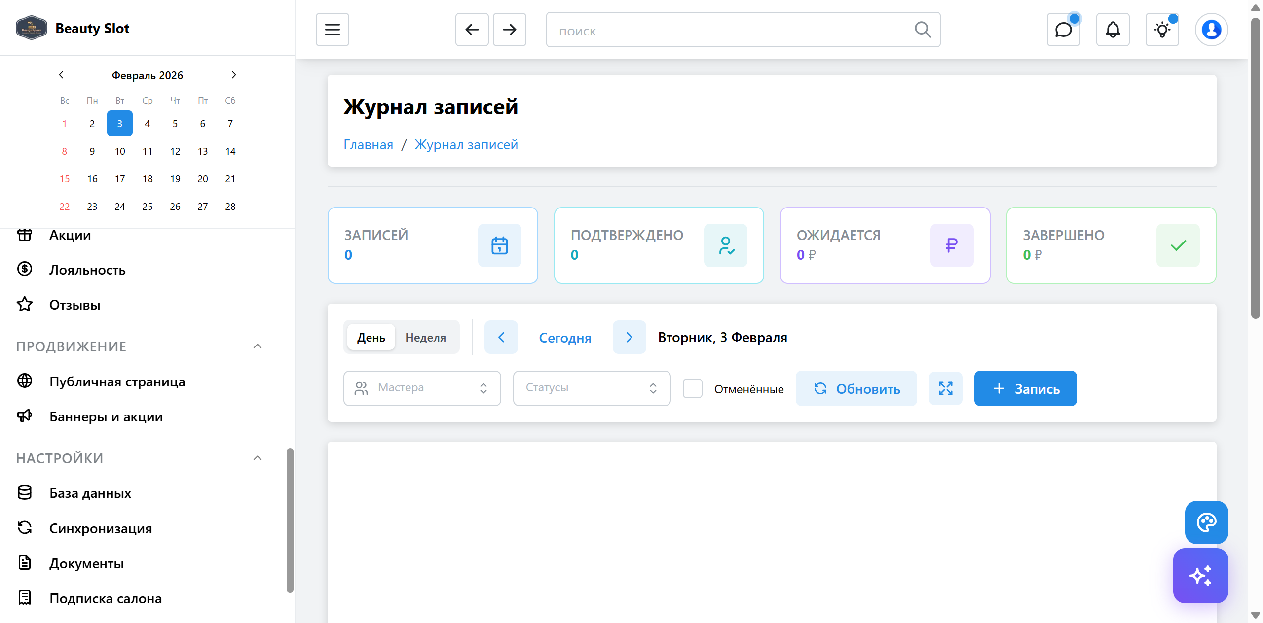
Task: Open the theme palette button
Action: pos(1206,522)
